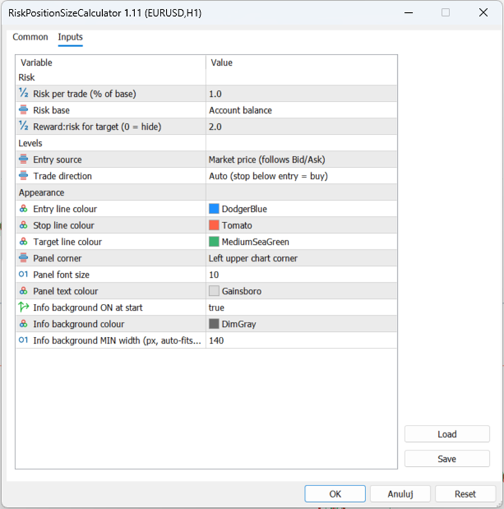Confirm settings with the OK button
Screen dimensions: 504x509
(335, 494)
